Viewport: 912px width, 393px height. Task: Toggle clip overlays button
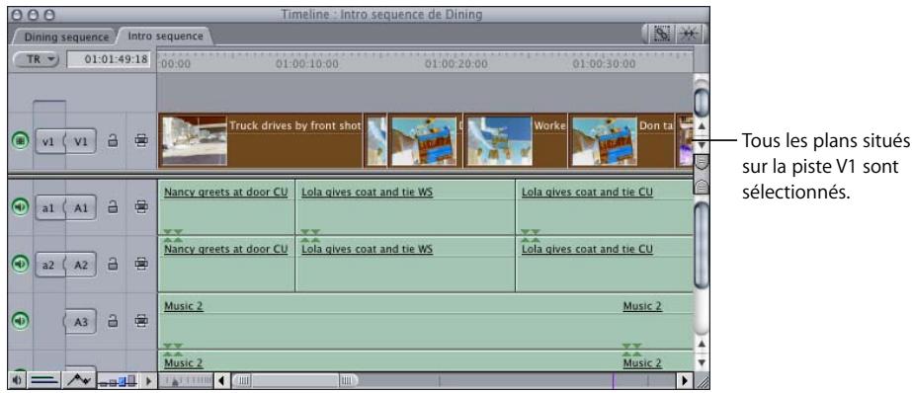[x=80, y=380]
